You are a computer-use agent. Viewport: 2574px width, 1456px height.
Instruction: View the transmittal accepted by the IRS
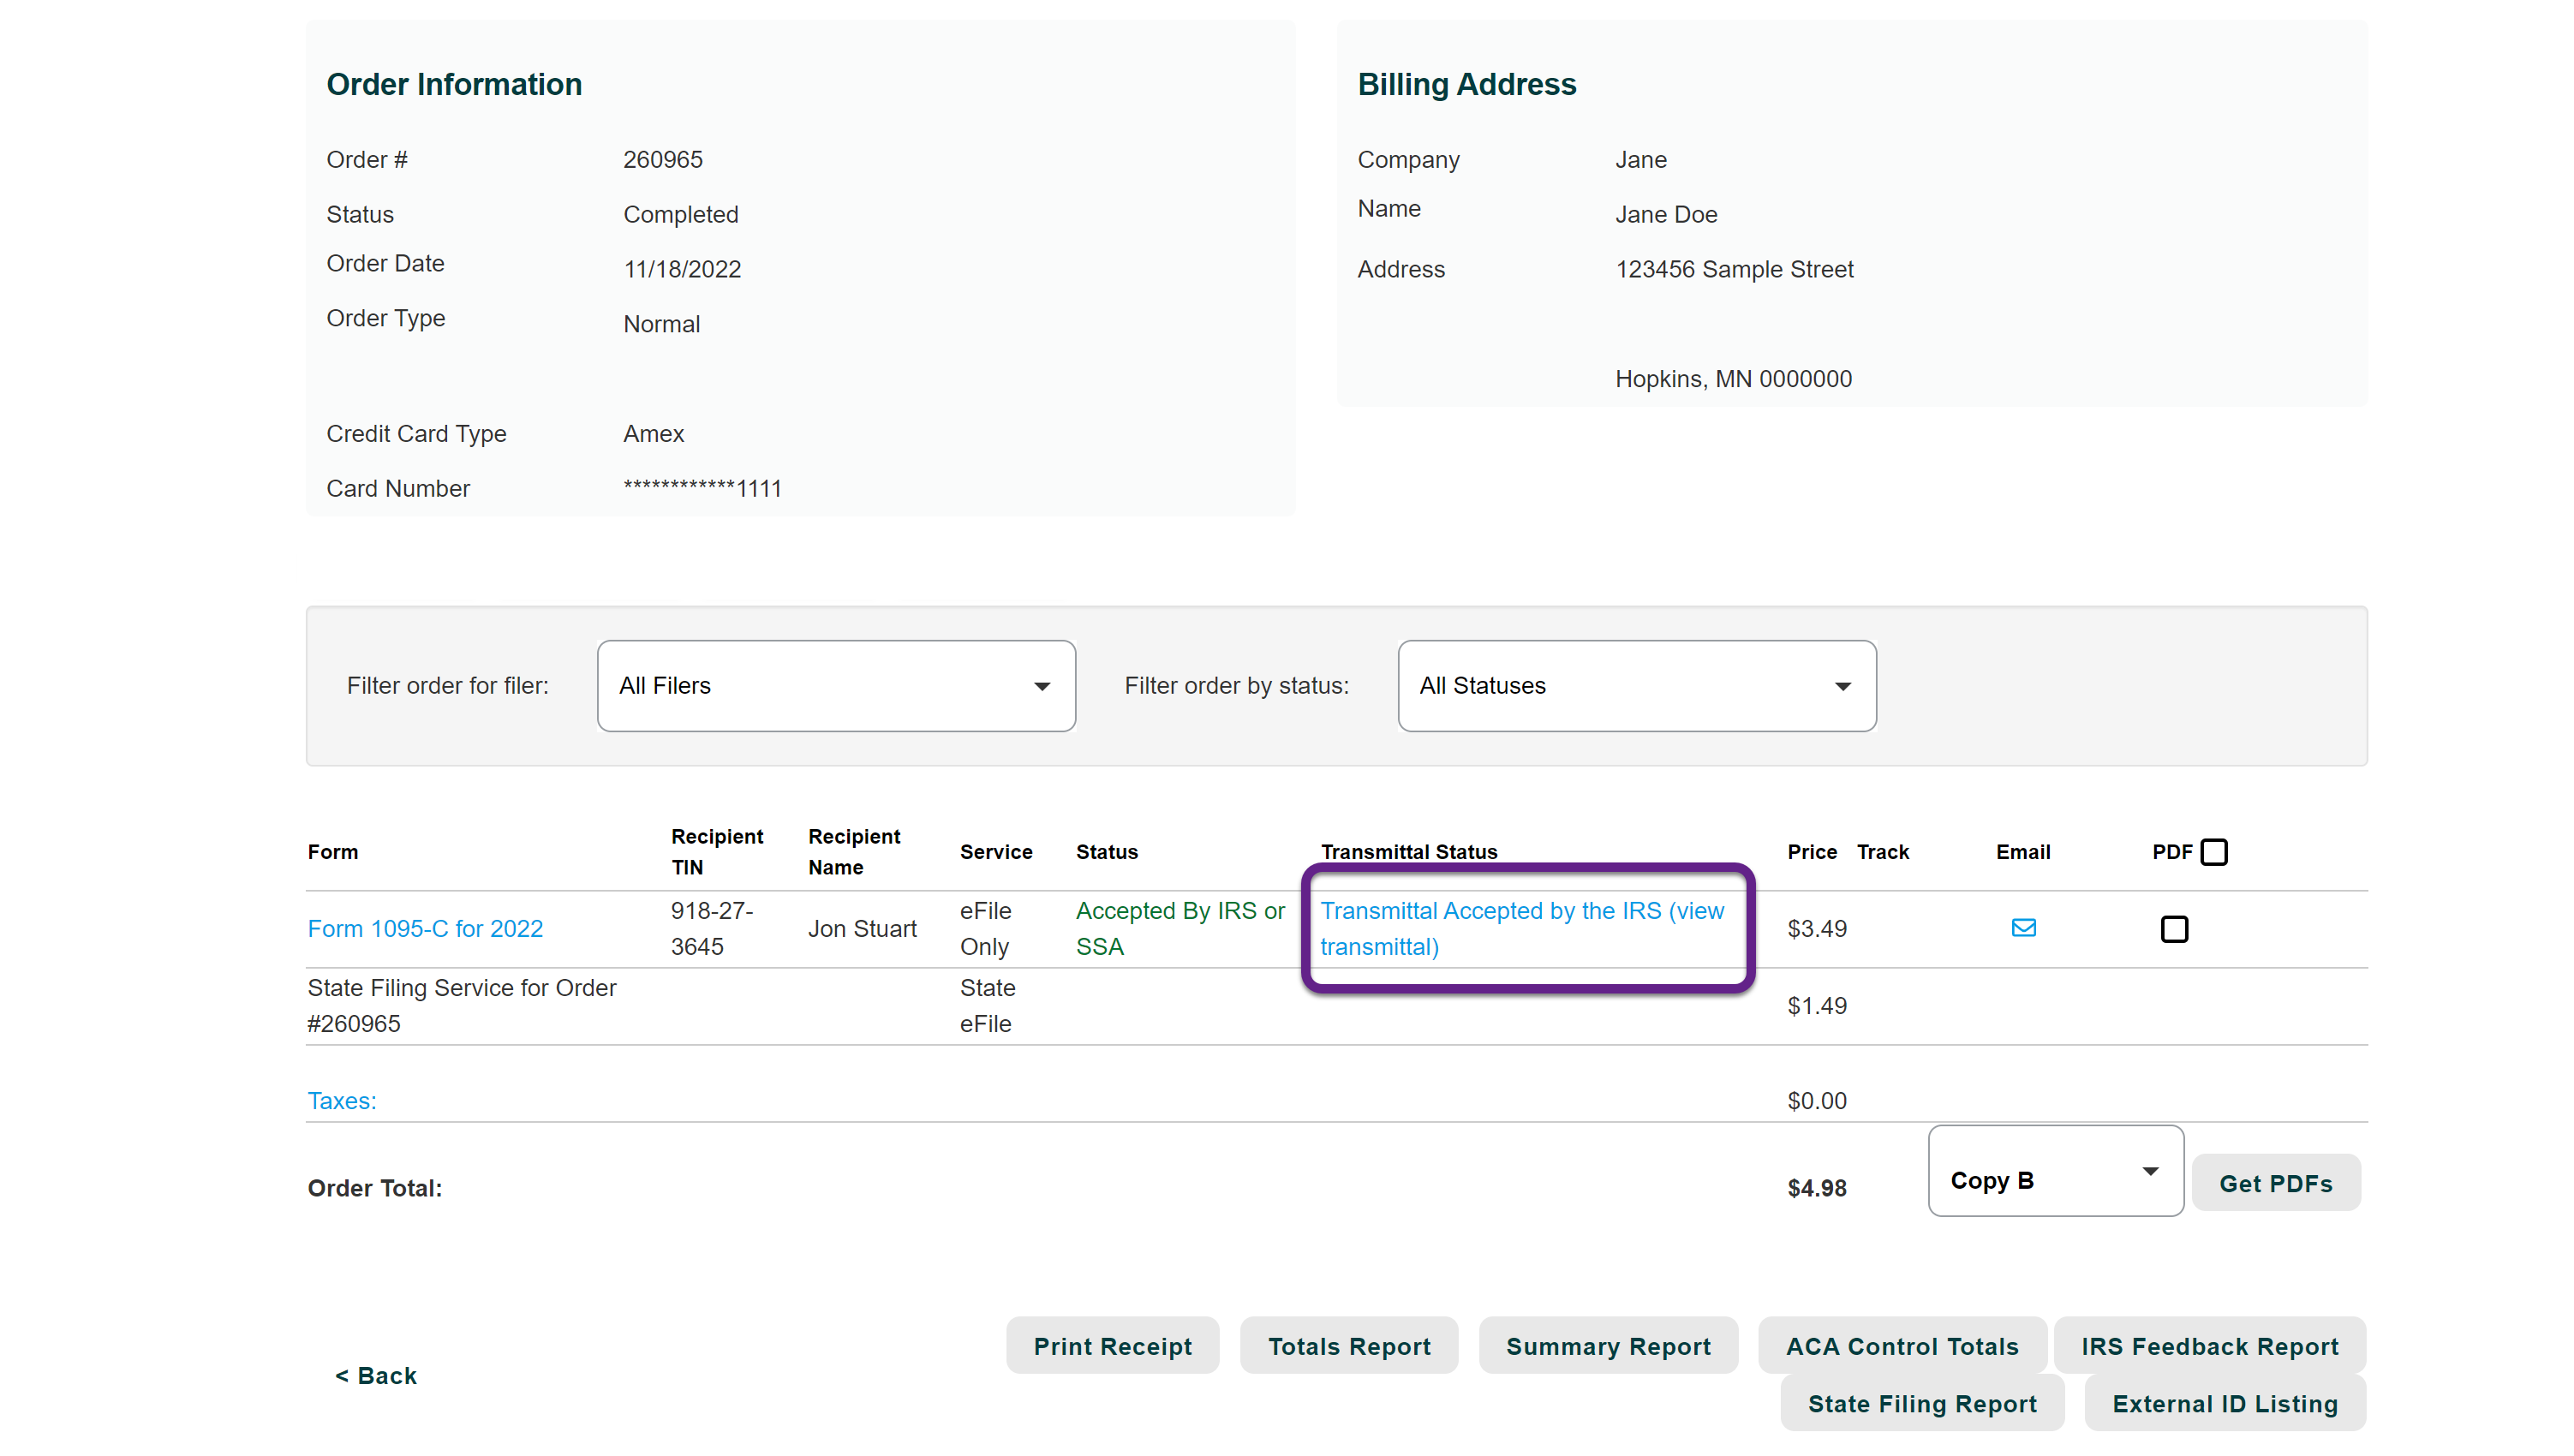pyautogui.click(x=1521, y=928)
